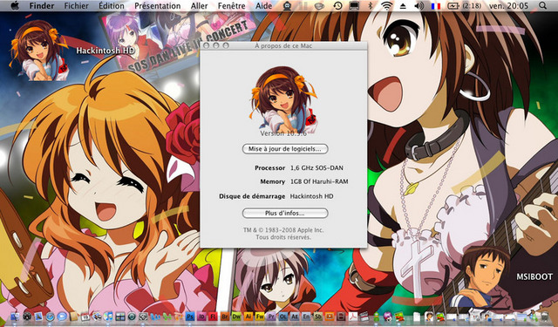Open the clapperboard app in the Dock
Viewport: 558px width, 327px height.
pos(364,317)
